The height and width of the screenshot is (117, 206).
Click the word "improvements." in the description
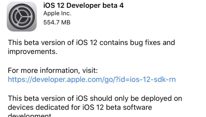(x=32, y=51)
